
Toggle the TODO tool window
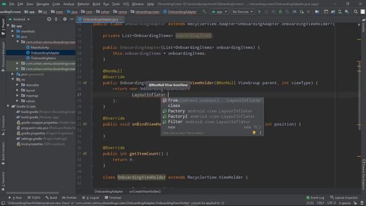[34, 197]
